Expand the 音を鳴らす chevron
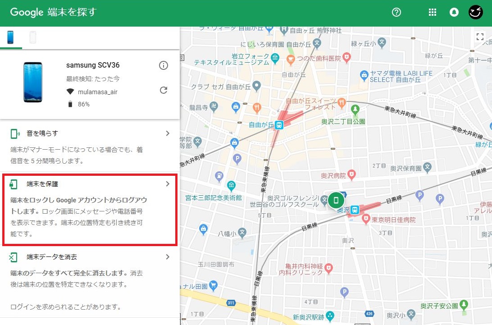492x325 pixels. [168, 133]
